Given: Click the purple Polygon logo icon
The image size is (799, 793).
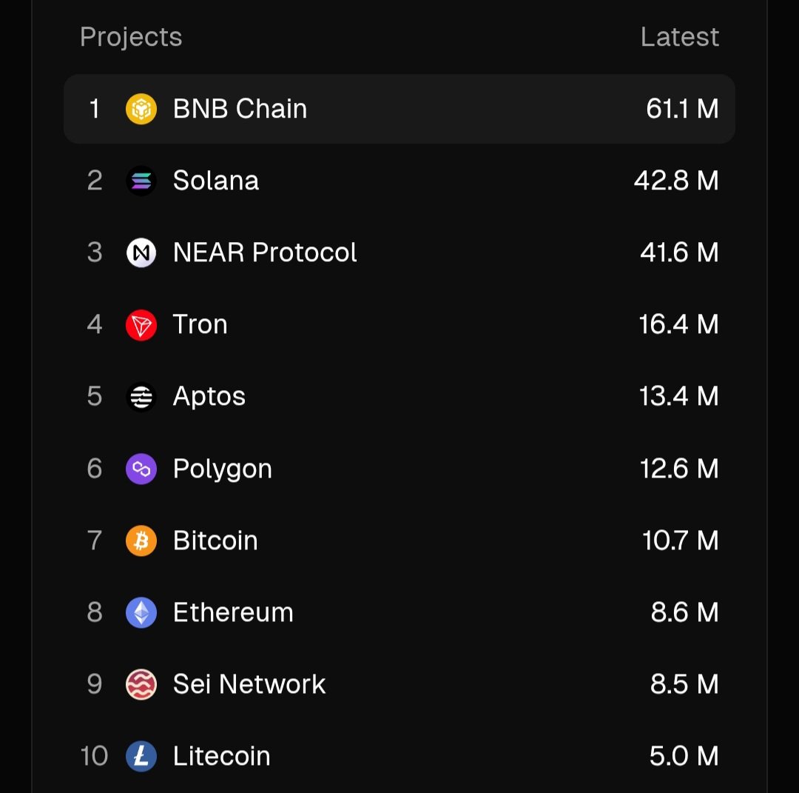Looking at the screenshot, I should click(x=141, y=469).
